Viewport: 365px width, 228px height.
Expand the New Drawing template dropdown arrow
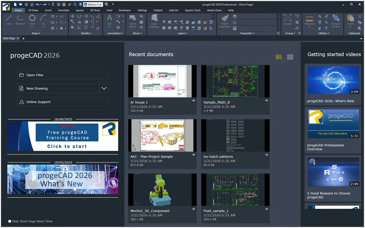(104, 88)
